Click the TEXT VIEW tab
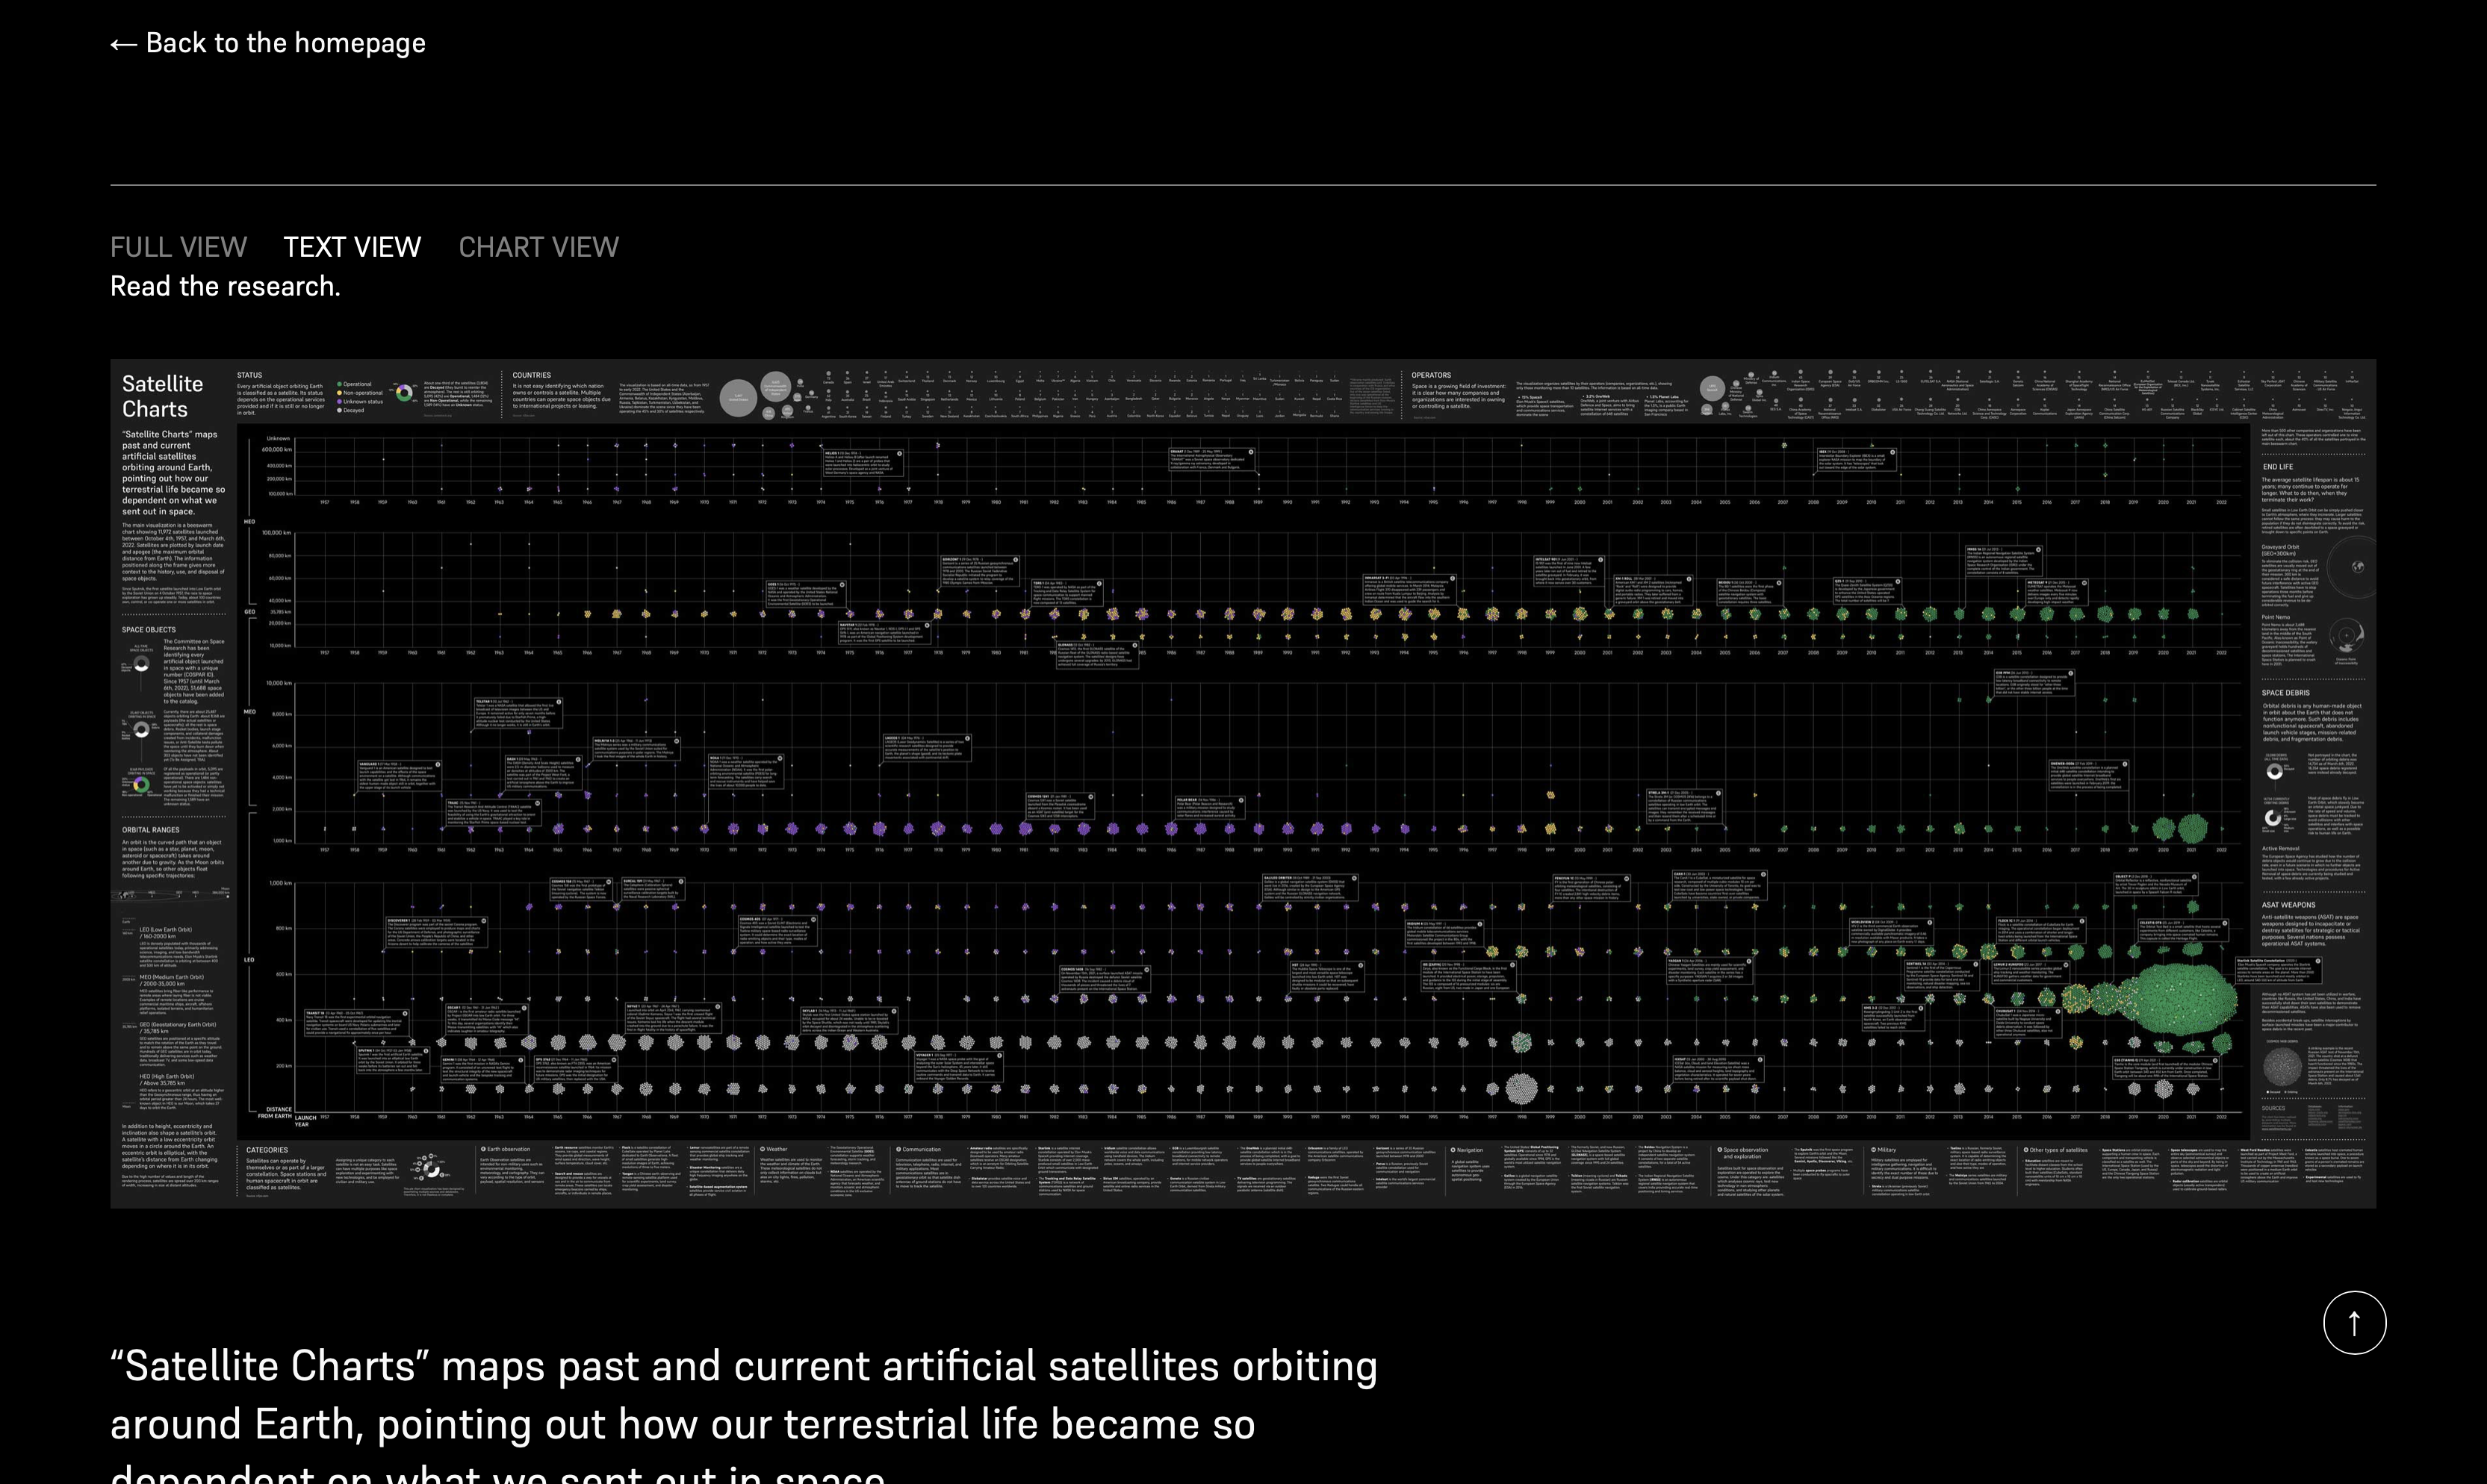Image resolution: width=2487 pixels, height=1484 pixels. (353, 247)
